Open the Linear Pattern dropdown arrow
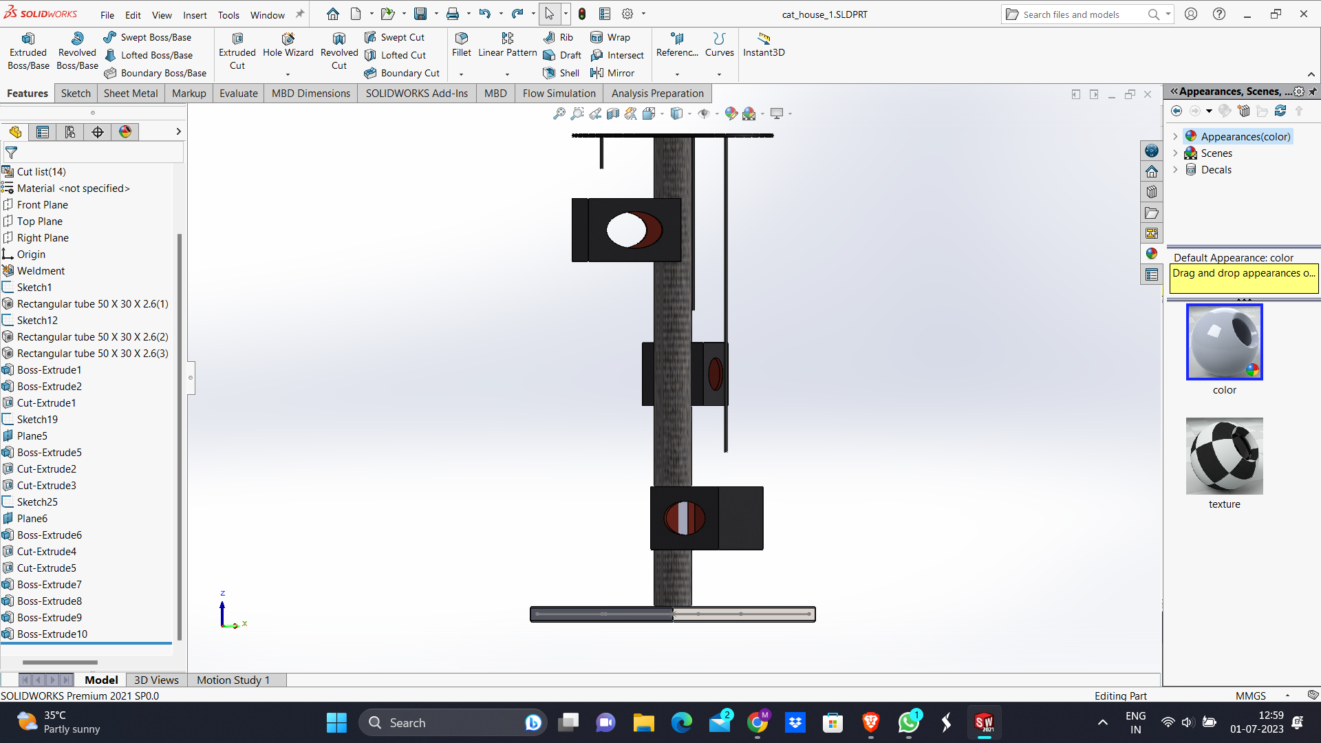The image size is (1321, 743). [507, 74]
